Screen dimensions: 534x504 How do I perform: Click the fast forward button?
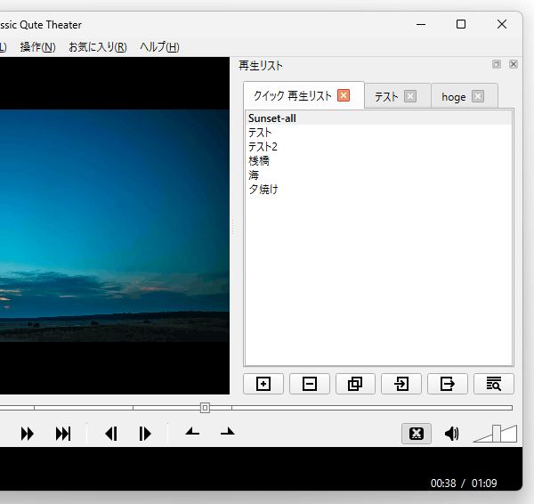[28, 434]
